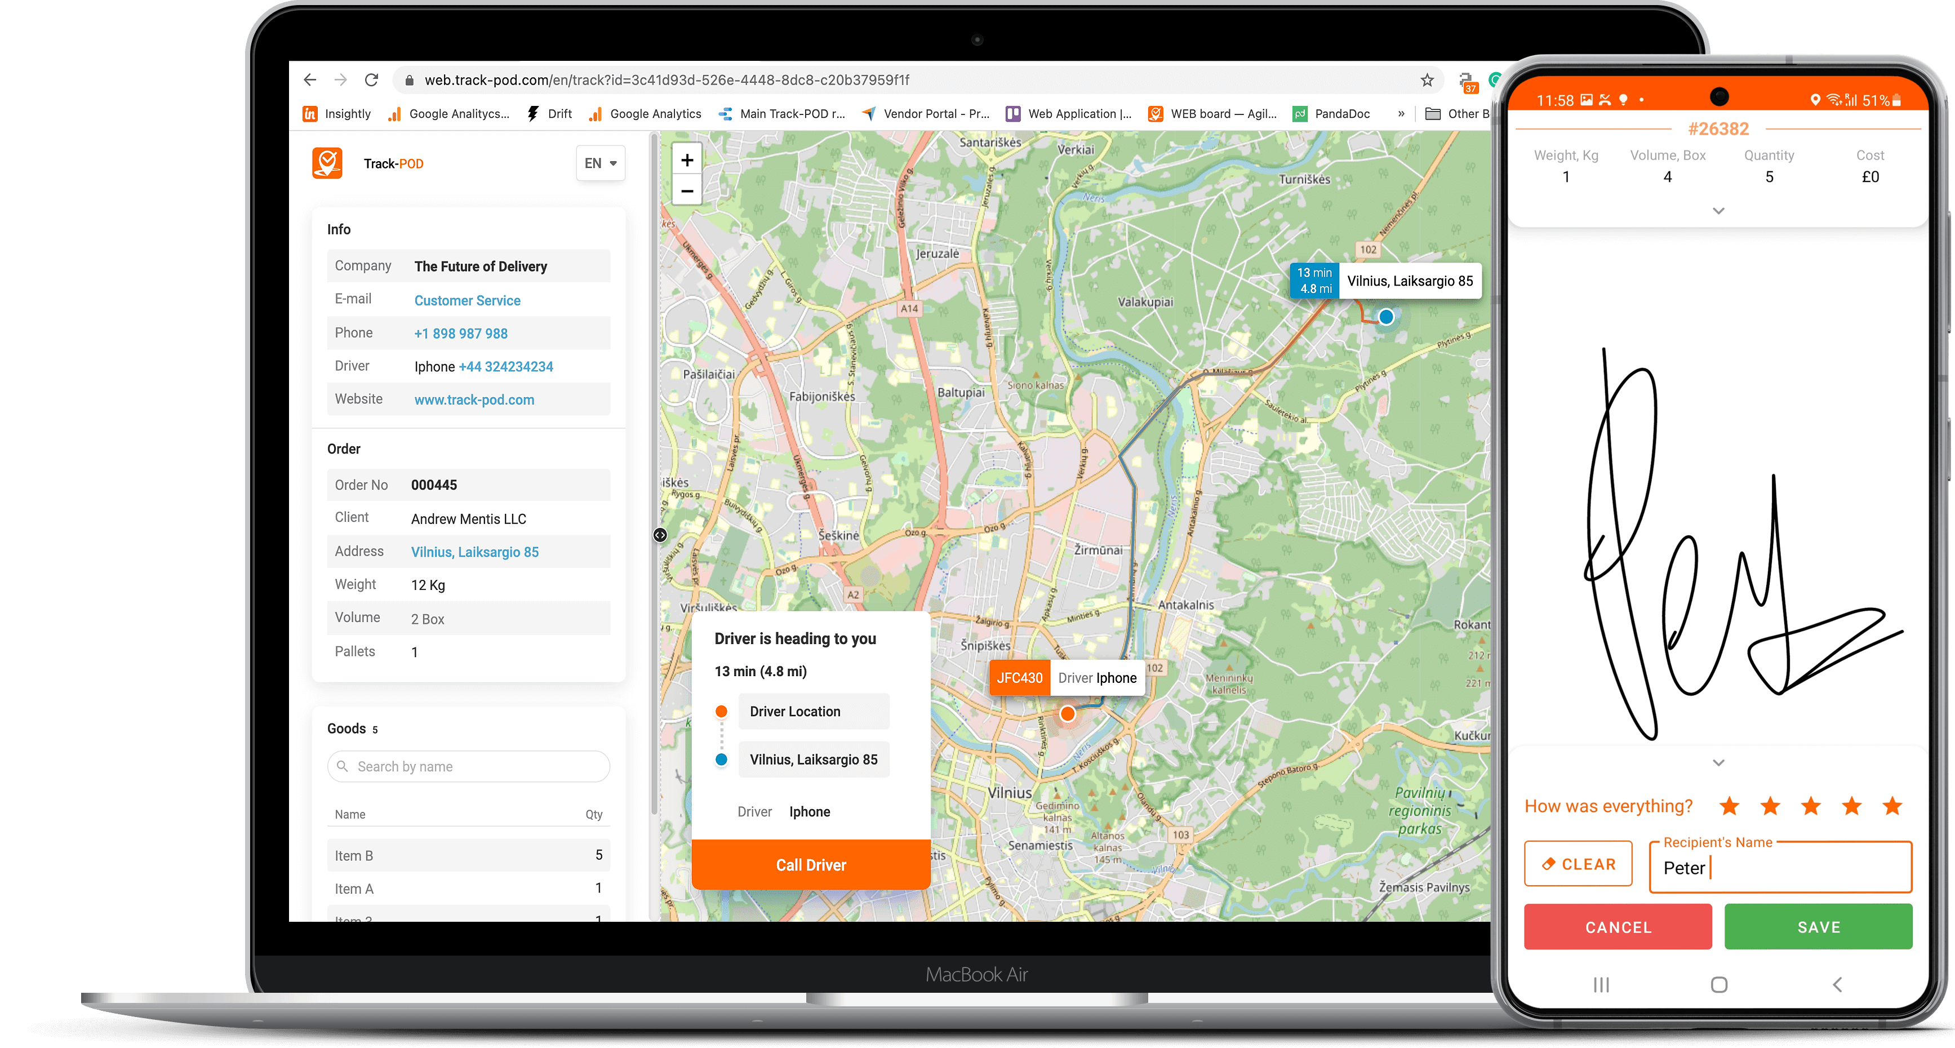Follow the www.track-pod.com link

coord(474,399)
